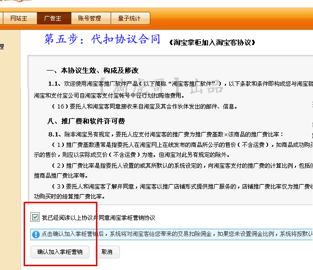Click the 确认加入掌柜营销 button

coord(60,252)
